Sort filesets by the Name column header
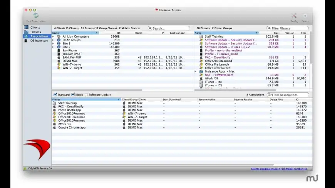 pyautogui.click(x=226, y=33)
